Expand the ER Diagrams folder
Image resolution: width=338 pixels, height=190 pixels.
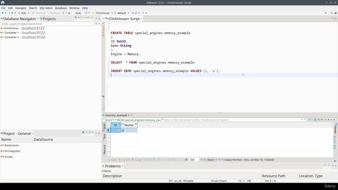pyautogui.click(x=1, y=151)
